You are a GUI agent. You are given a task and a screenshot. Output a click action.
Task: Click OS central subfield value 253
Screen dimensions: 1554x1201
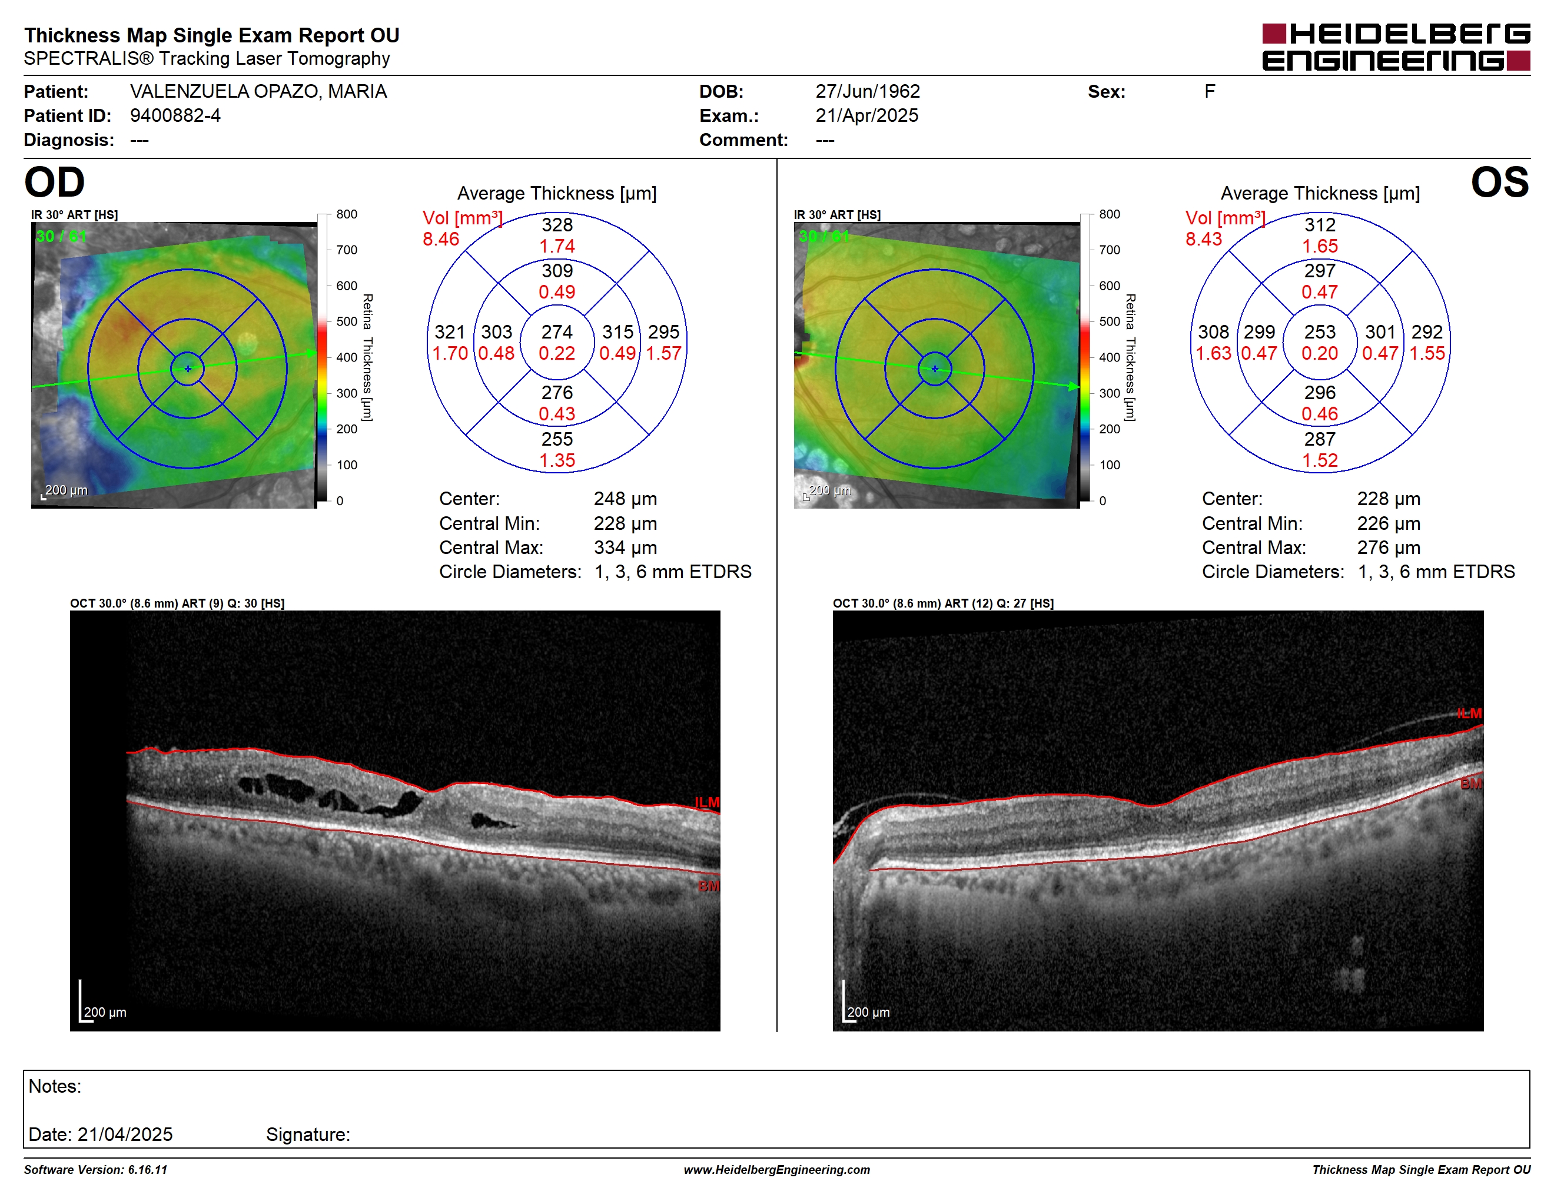(1320, 331)
